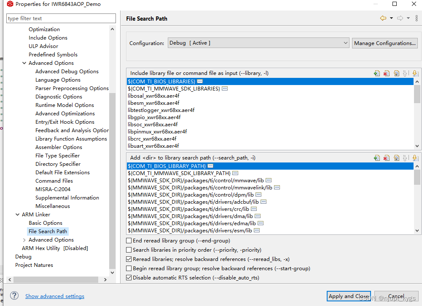Collapse the Advanced Options compiler tree node
Screen dimensions: 422x306
pos(24,63)
